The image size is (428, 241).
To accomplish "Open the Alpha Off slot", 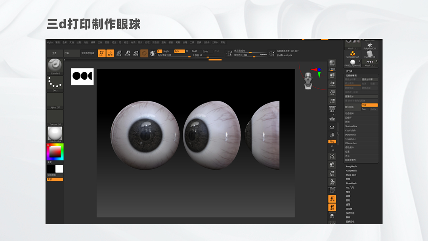I will coord(55,100).
